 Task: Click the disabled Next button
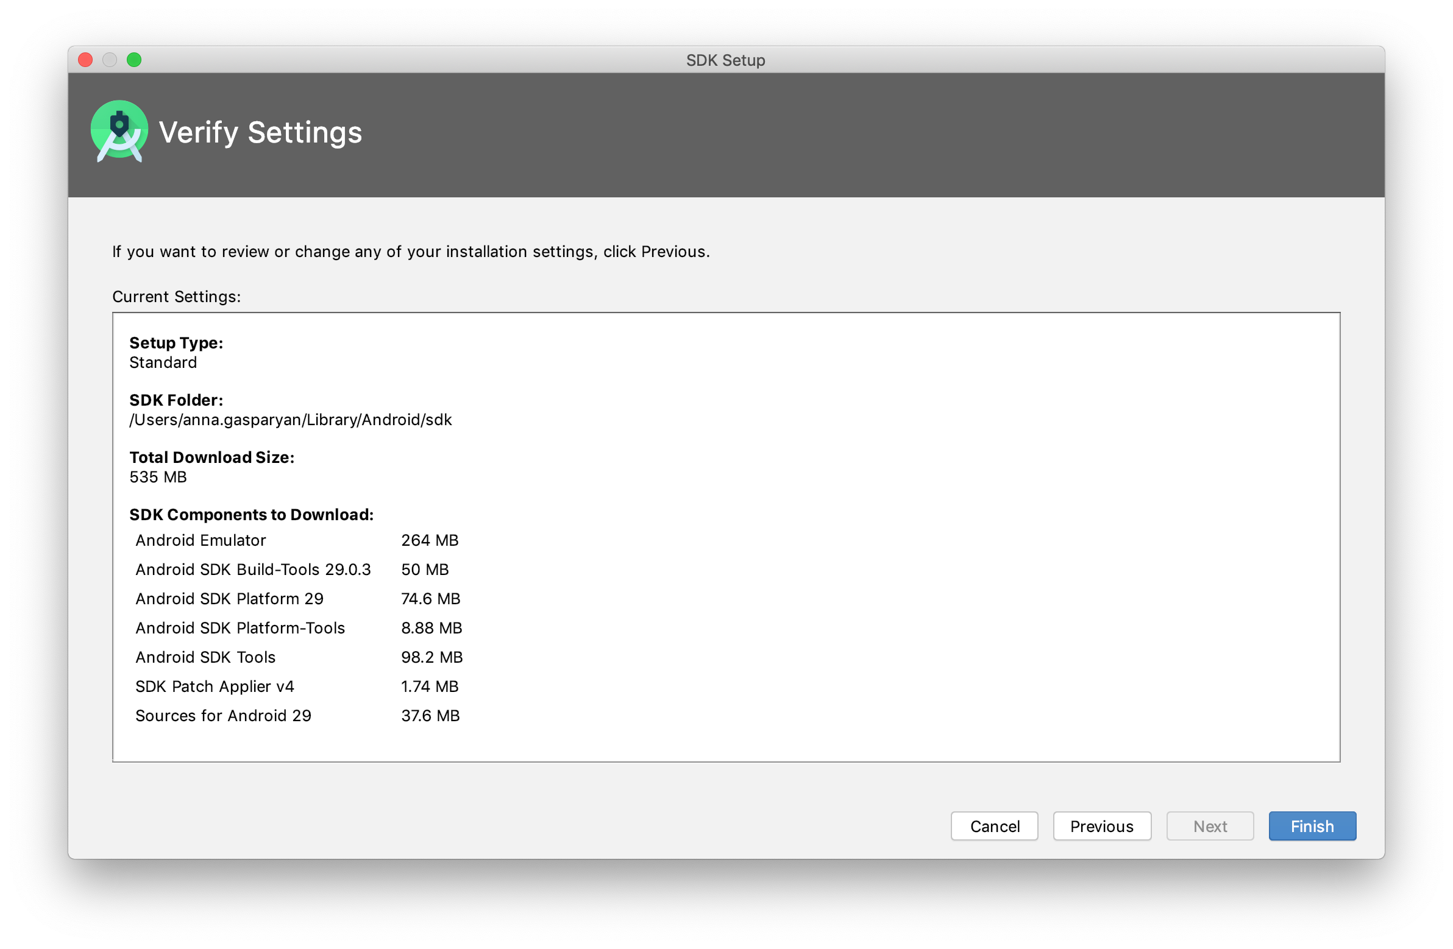(x=1209, y=826)
